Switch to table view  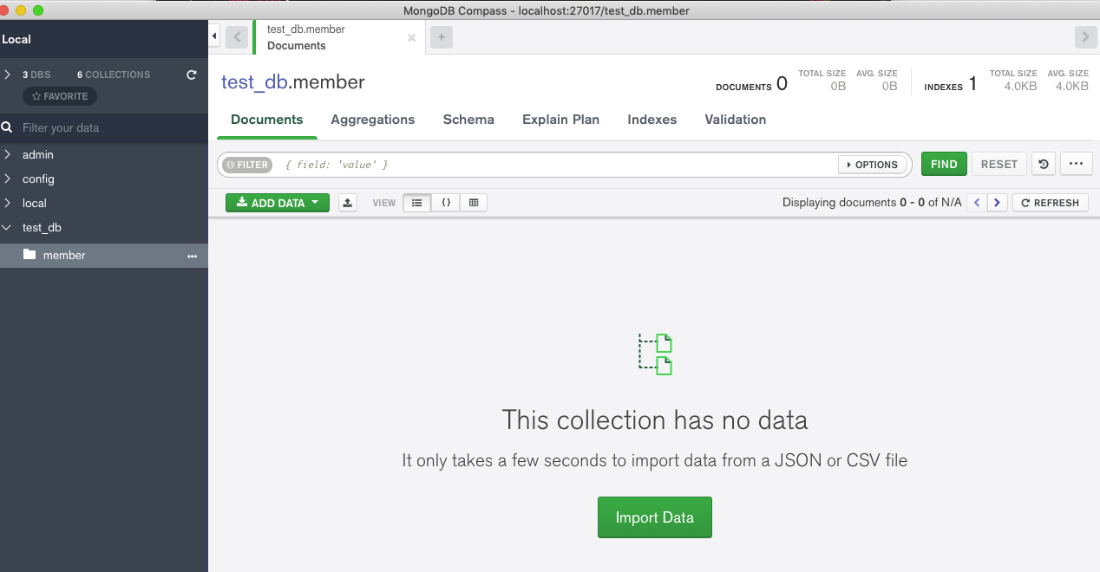474,203
